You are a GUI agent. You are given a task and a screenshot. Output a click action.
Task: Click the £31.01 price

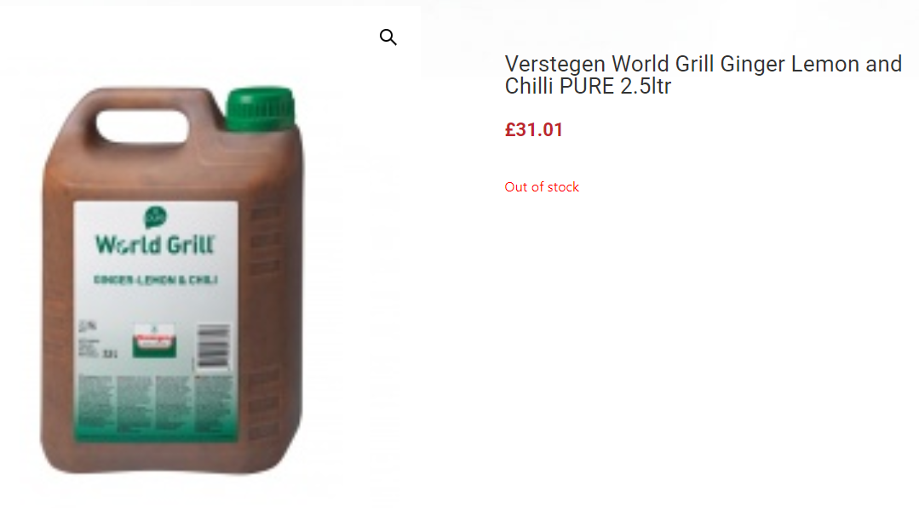click(x=534, y=129)
